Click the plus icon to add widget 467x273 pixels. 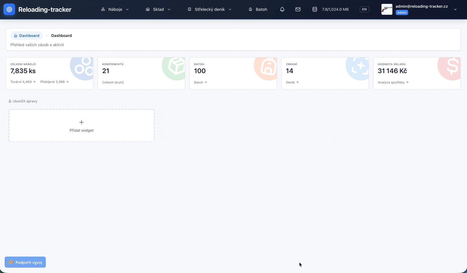(81, 122)
